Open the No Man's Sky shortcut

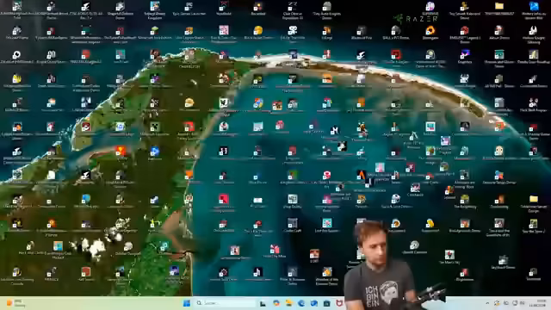pos(449,257)
